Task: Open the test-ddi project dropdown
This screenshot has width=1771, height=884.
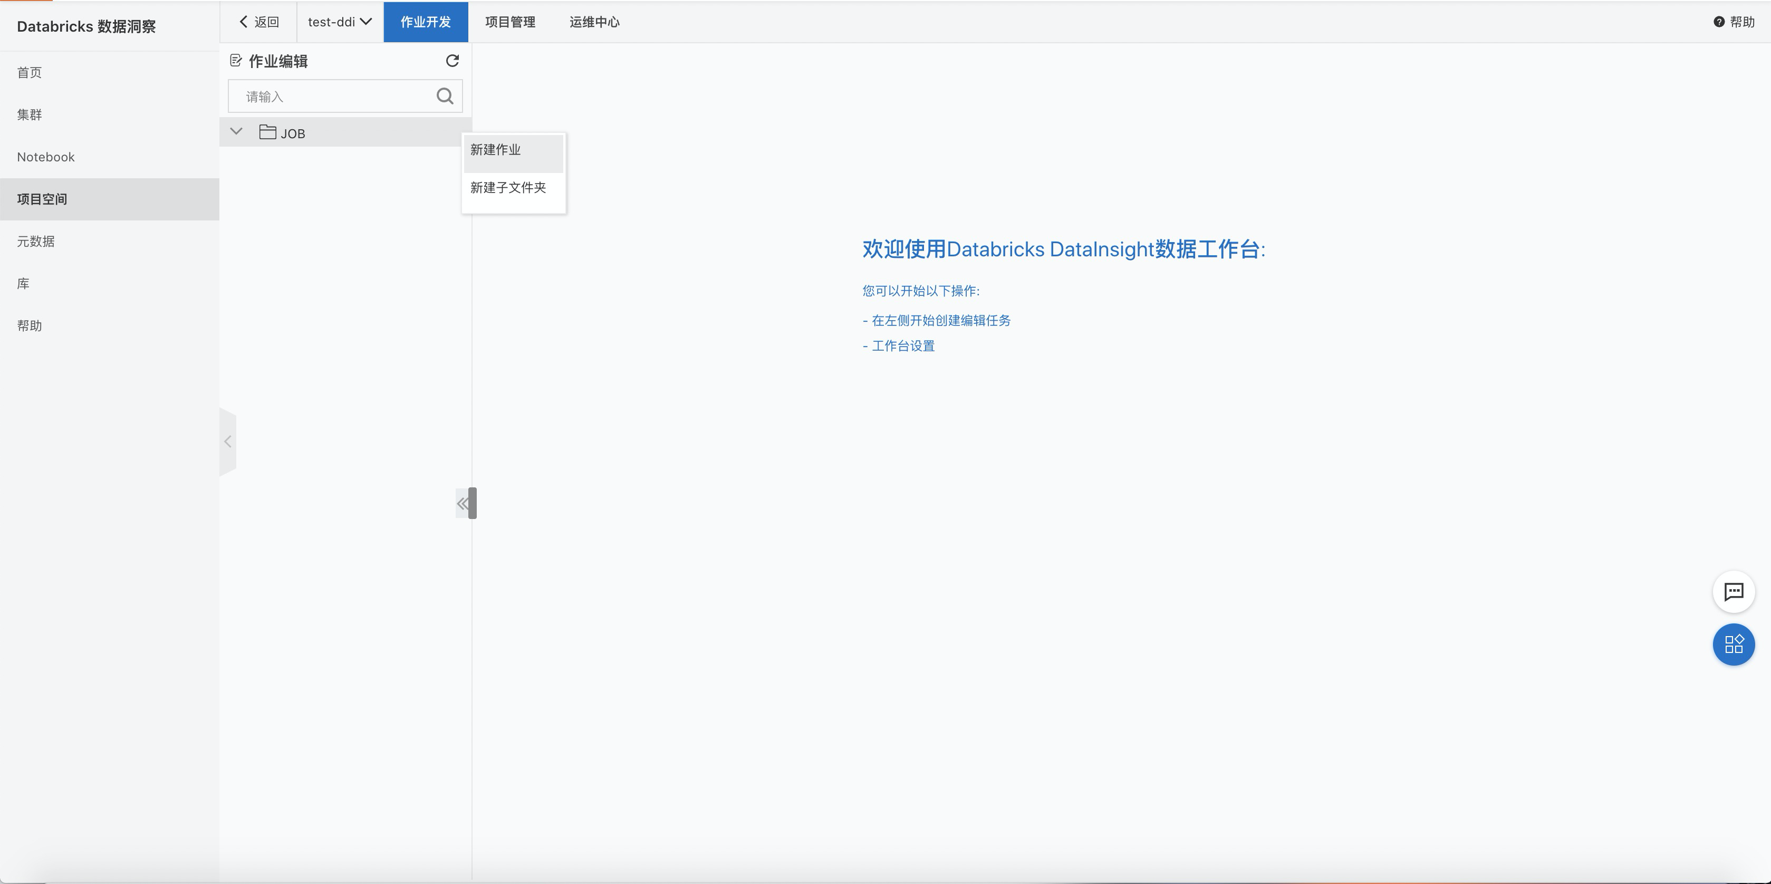Action: [x=340, y=22]
